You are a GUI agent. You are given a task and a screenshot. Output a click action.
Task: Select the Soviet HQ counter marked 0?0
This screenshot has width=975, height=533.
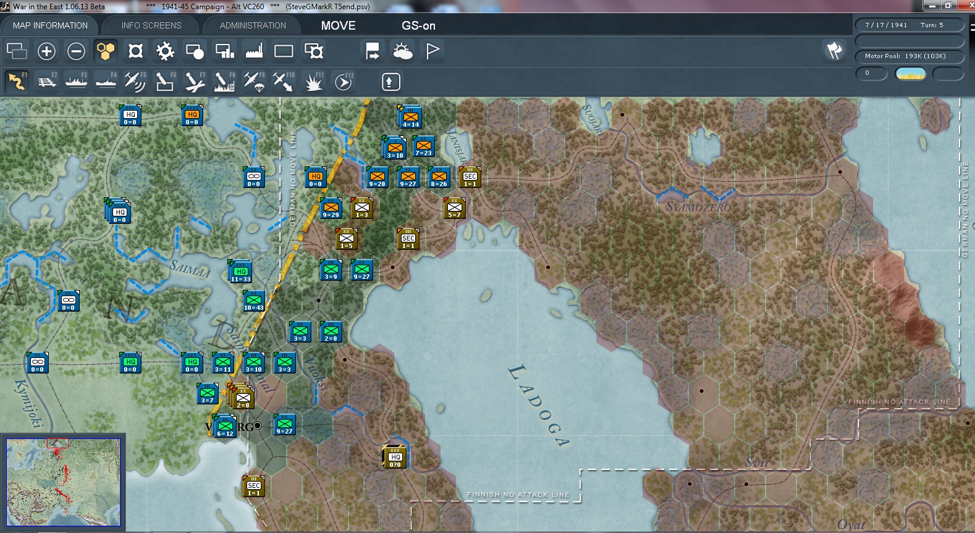click(395, 458)
